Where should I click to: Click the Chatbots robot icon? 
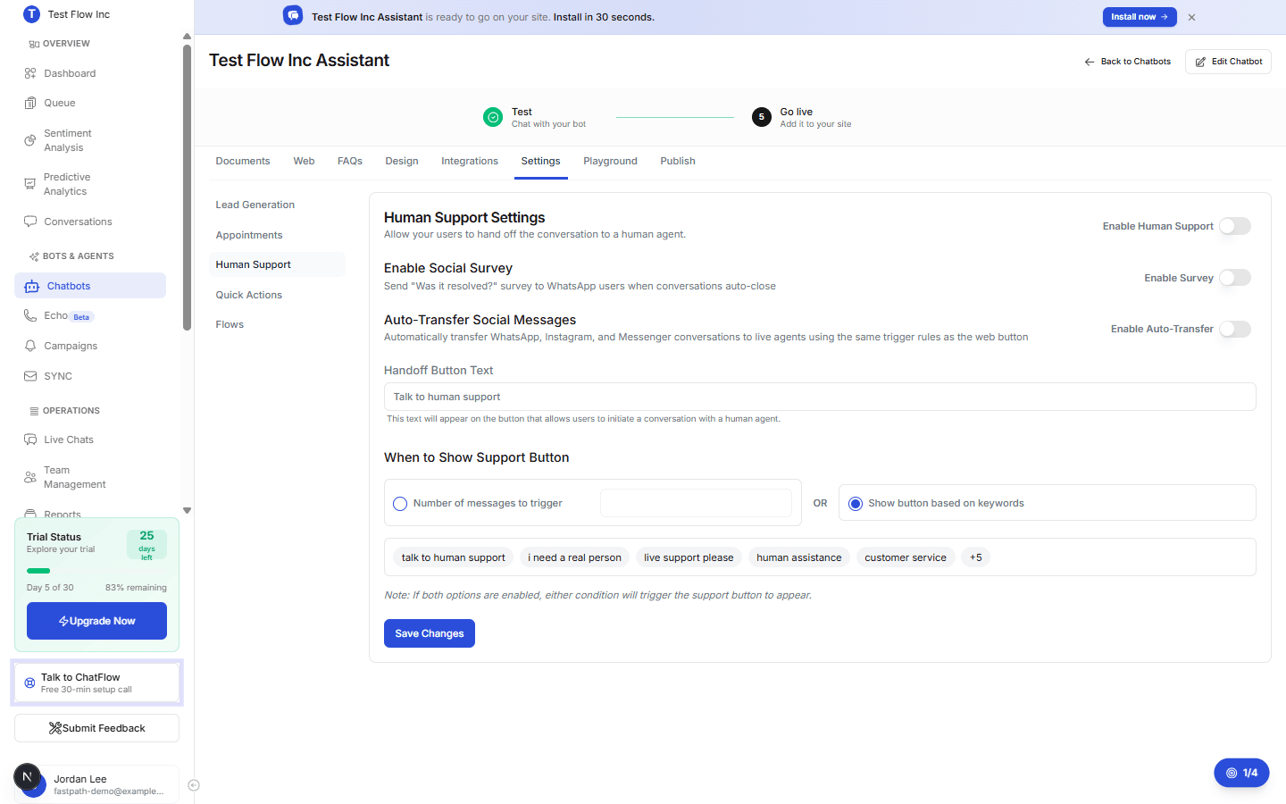(32, 286)
